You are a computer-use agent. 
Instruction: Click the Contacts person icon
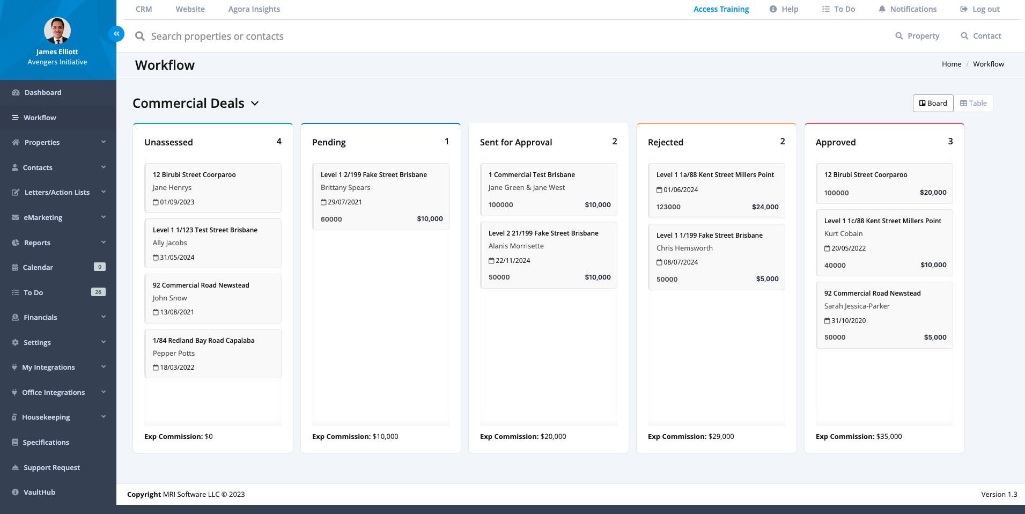(15, 167)
